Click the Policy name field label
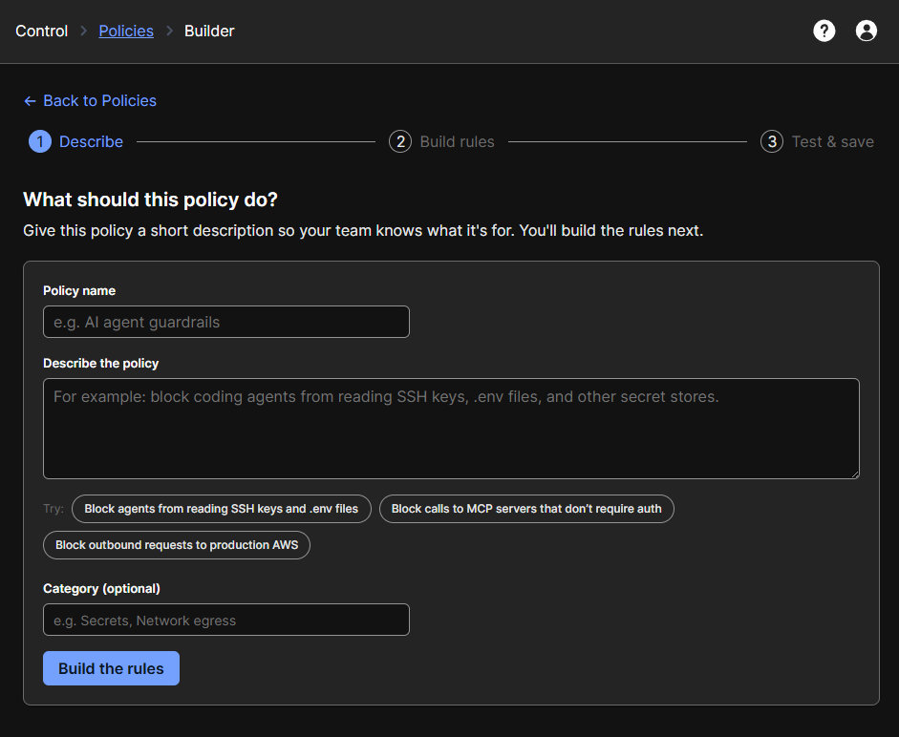 point(79,290)
